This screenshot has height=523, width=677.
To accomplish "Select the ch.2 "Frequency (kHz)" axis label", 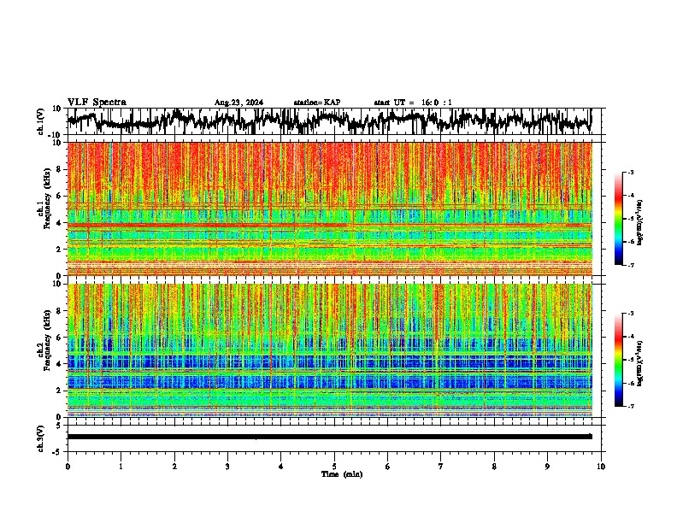I will click(x=47, y=339).
